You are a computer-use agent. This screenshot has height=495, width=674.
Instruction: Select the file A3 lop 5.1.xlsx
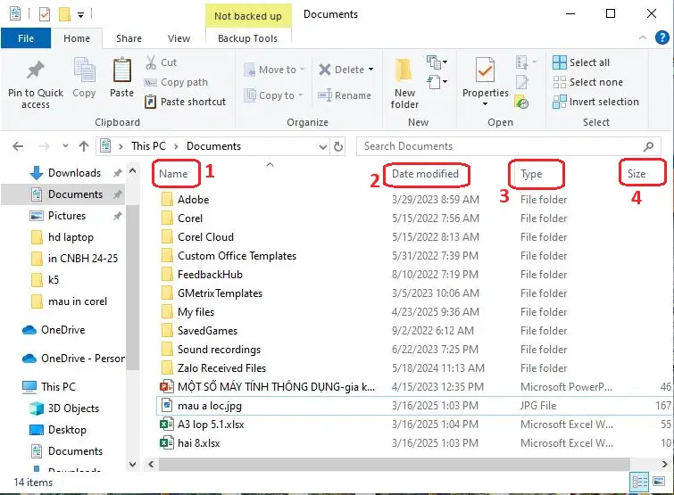(x=202, y=425)
